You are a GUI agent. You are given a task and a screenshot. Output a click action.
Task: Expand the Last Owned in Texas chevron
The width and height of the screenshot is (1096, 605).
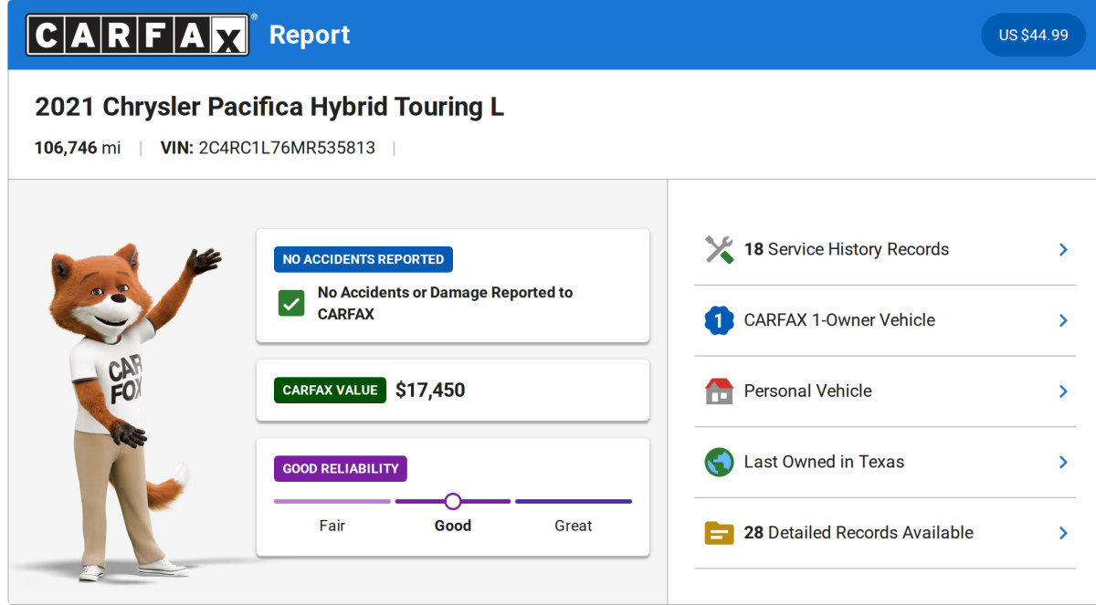pos(1063,462)
